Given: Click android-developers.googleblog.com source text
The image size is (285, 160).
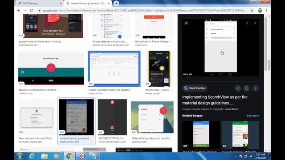Looking at the screenshot, I should coord(111,45).
